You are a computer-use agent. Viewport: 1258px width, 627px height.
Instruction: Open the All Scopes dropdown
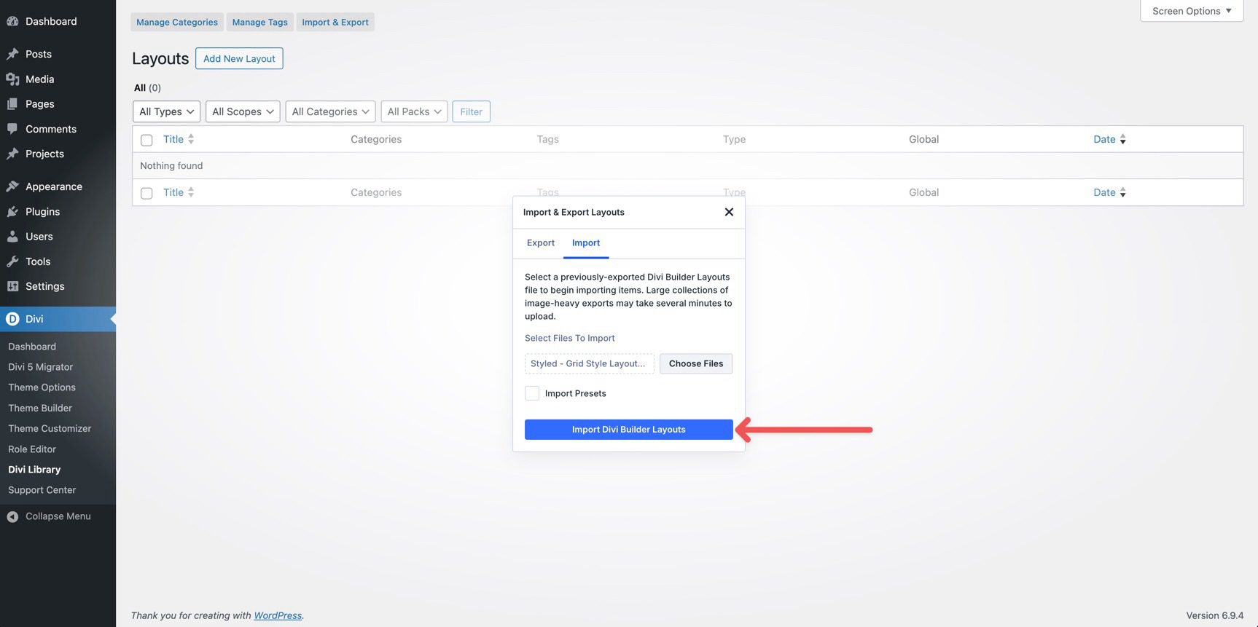pos(243,111)
